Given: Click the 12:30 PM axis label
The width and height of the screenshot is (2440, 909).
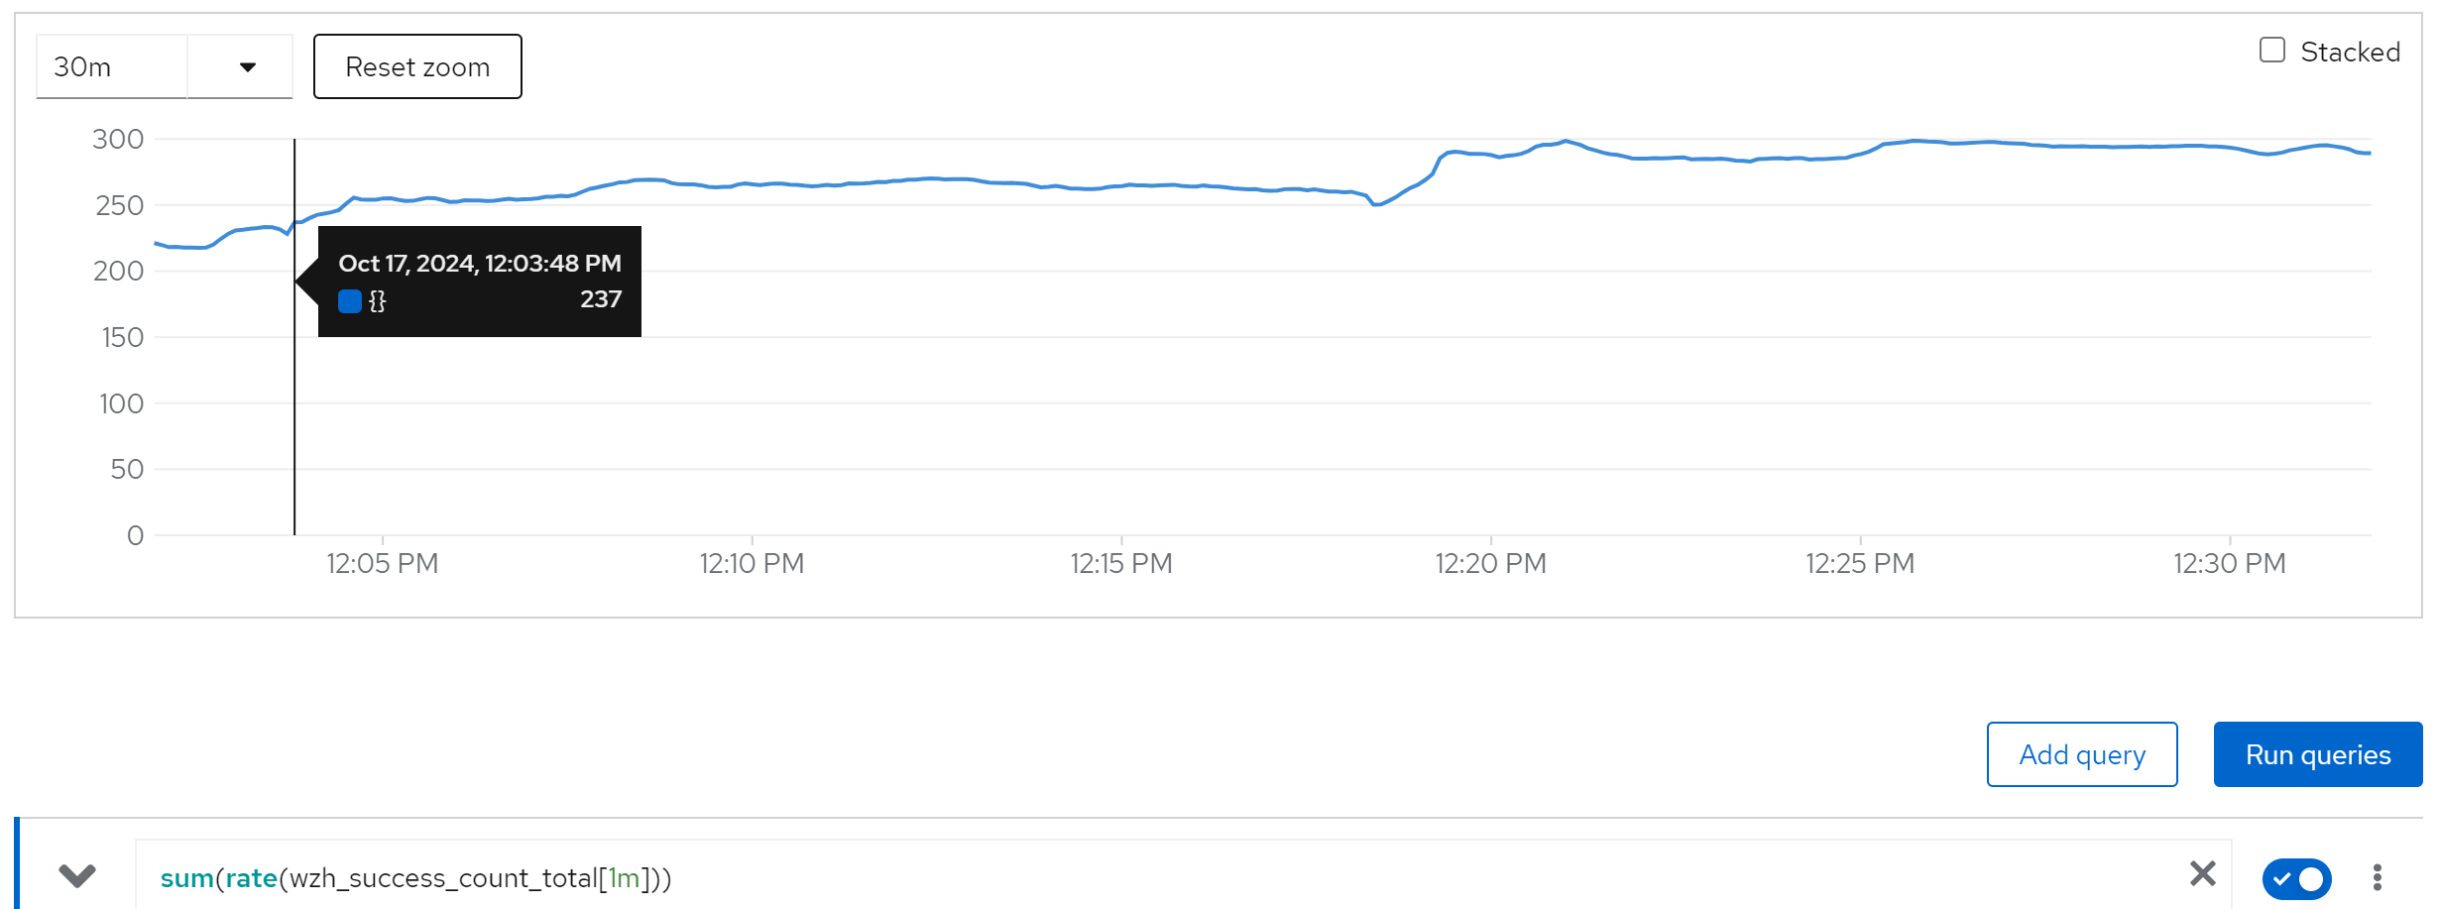Looking at the screenshot, I should coord(2229,563).
